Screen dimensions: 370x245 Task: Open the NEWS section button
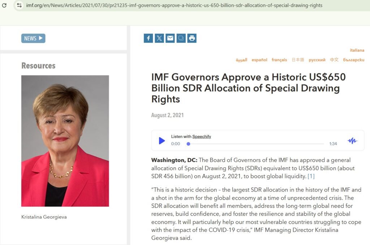click(x=33, y=38)
